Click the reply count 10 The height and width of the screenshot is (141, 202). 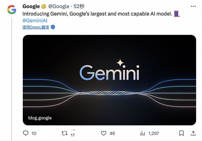(x=34, y=133)
